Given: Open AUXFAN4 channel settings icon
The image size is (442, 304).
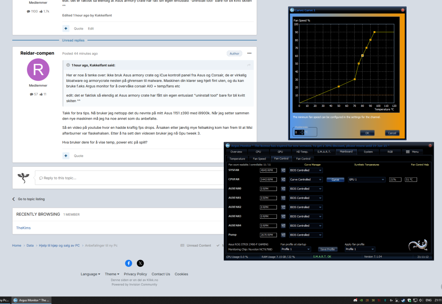Looking at the screenshot, I should coord(283,225).
